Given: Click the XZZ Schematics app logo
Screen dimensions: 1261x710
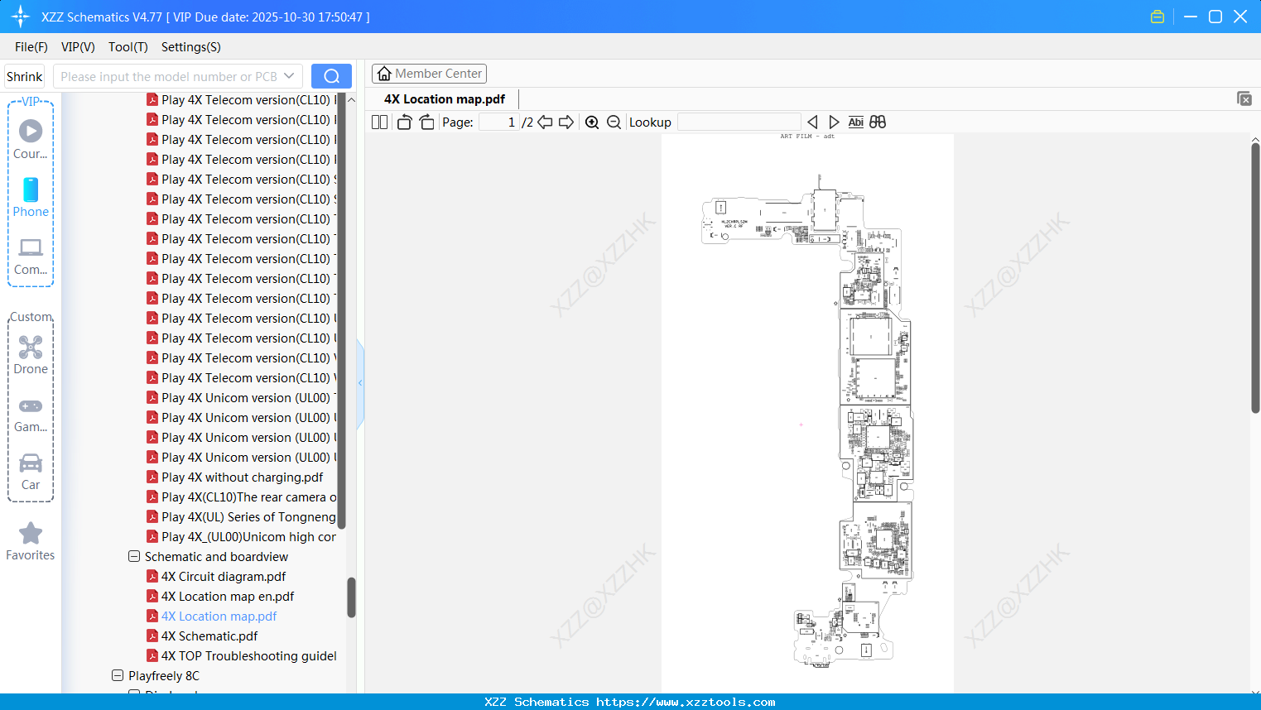Looking at the screenshot, I should point(21,17).
